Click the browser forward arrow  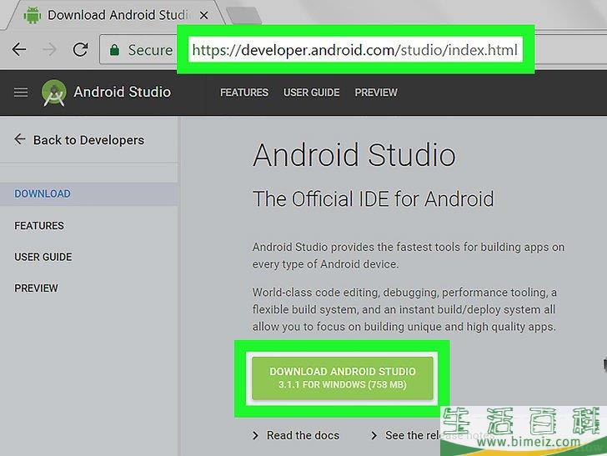(49, 49)
